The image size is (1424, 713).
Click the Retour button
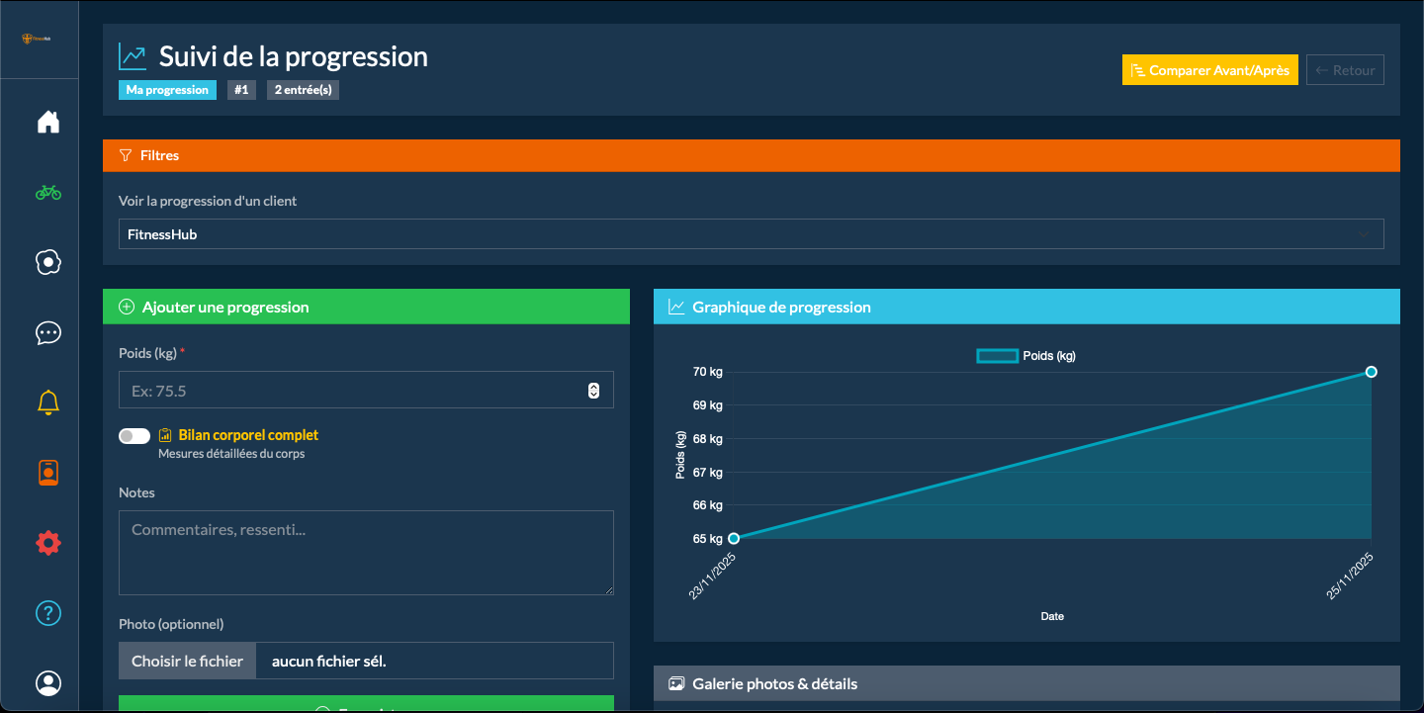1344,70
